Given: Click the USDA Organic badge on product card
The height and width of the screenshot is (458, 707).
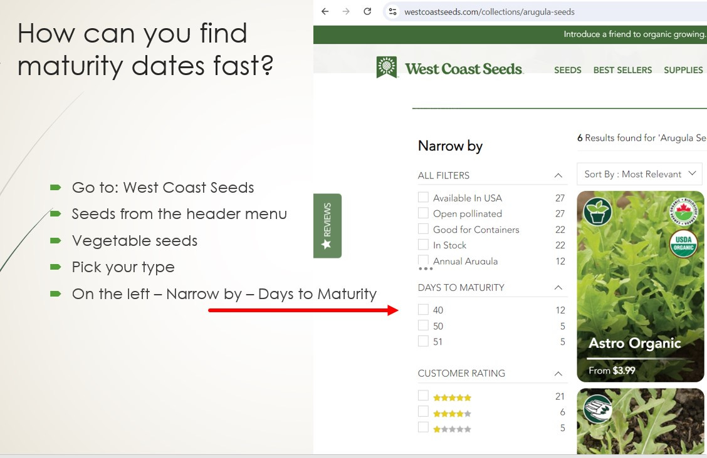Looking at the screenshot, I should point(684,243).
